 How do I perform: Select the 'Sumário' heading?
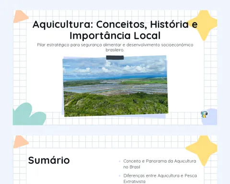pos(49,160)
